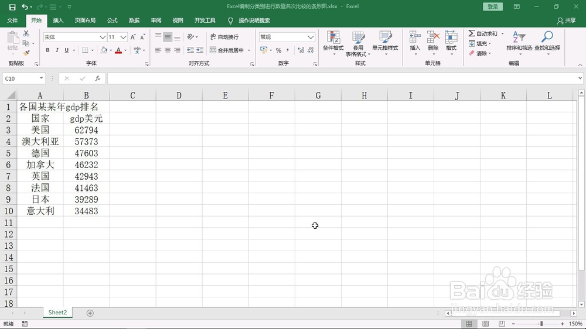Toggle Italic formatting

pos(57,50)
